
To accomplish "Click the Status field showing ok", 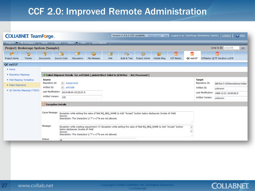I will (x=97, y=139).
